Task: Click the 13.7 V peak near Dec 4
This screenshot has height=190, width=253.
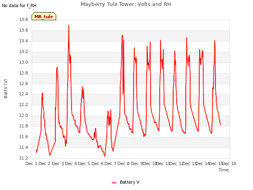Action: click(x=69, y=25)
